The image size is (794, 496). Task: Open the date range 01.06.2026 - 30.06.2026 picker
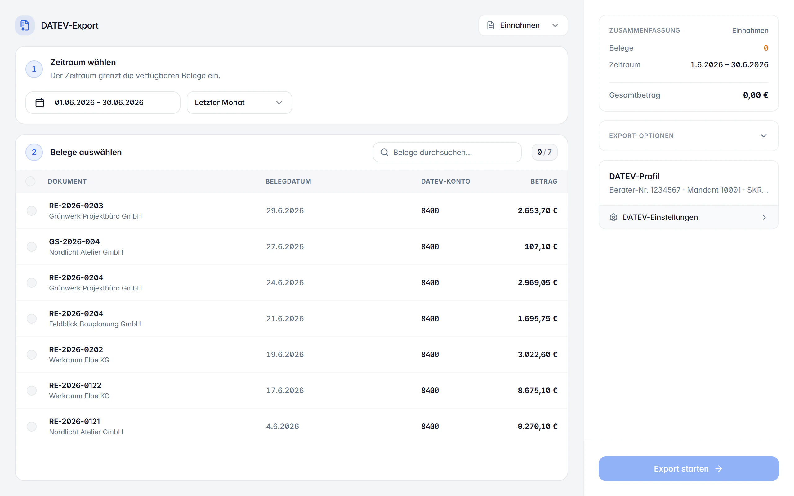point(103,103)
